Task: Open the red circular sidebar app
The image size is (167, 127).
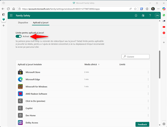Action: (x=164, y=33)
